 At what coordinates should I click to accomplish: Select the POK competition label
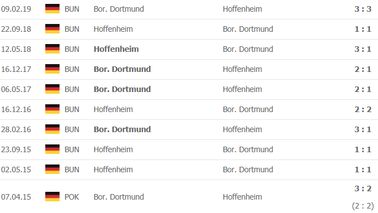pos(72,197)
